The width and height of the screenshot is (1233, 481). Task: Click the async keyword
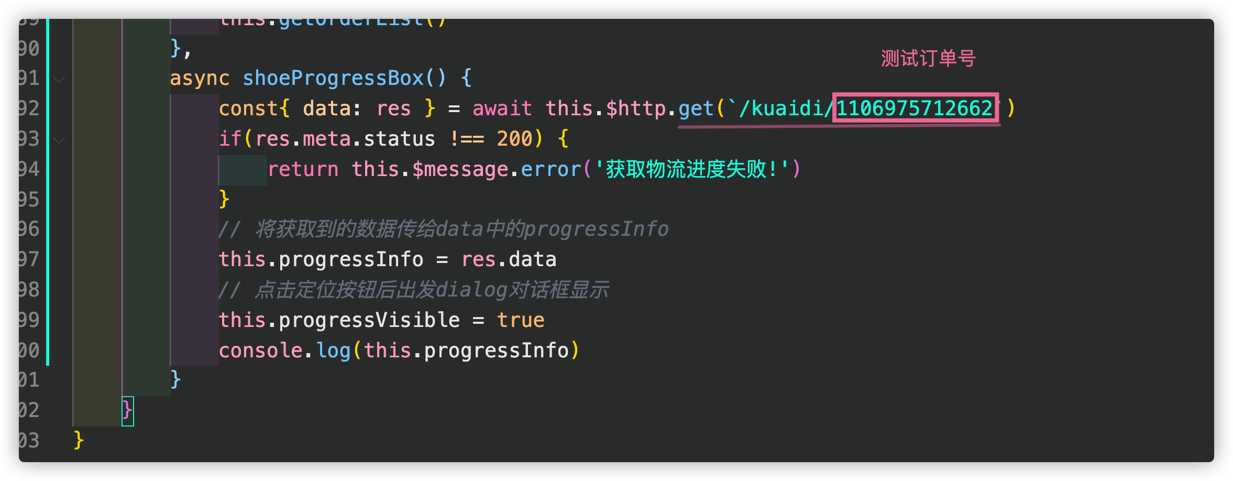(x=200, y=78)
